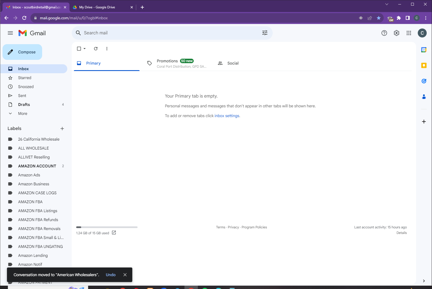432x289 pixels.
Task: Open Chrome side panel icon
Action: 408,18
